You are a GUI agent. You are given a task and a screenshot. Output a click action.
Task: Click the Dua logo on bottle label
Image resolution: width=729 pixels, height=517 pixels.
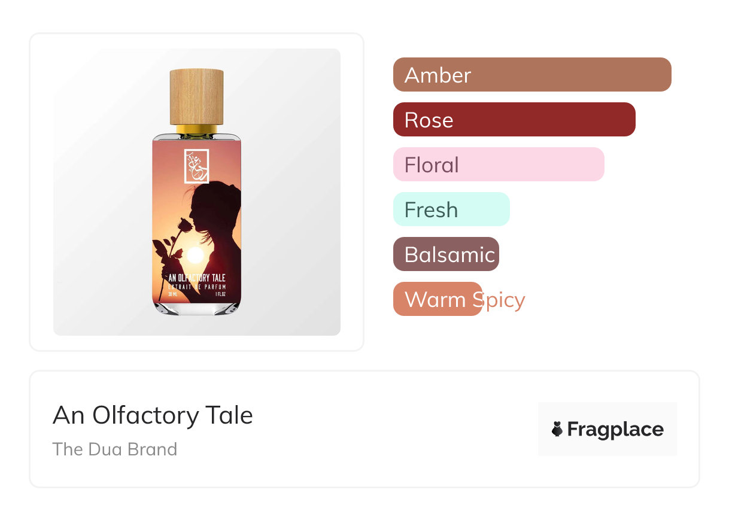click(196, 166)
